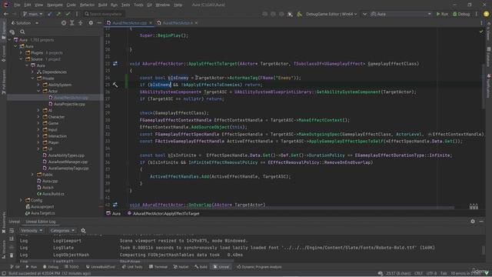
Task: Expand the Plugins folder
Action: point(21,53)
